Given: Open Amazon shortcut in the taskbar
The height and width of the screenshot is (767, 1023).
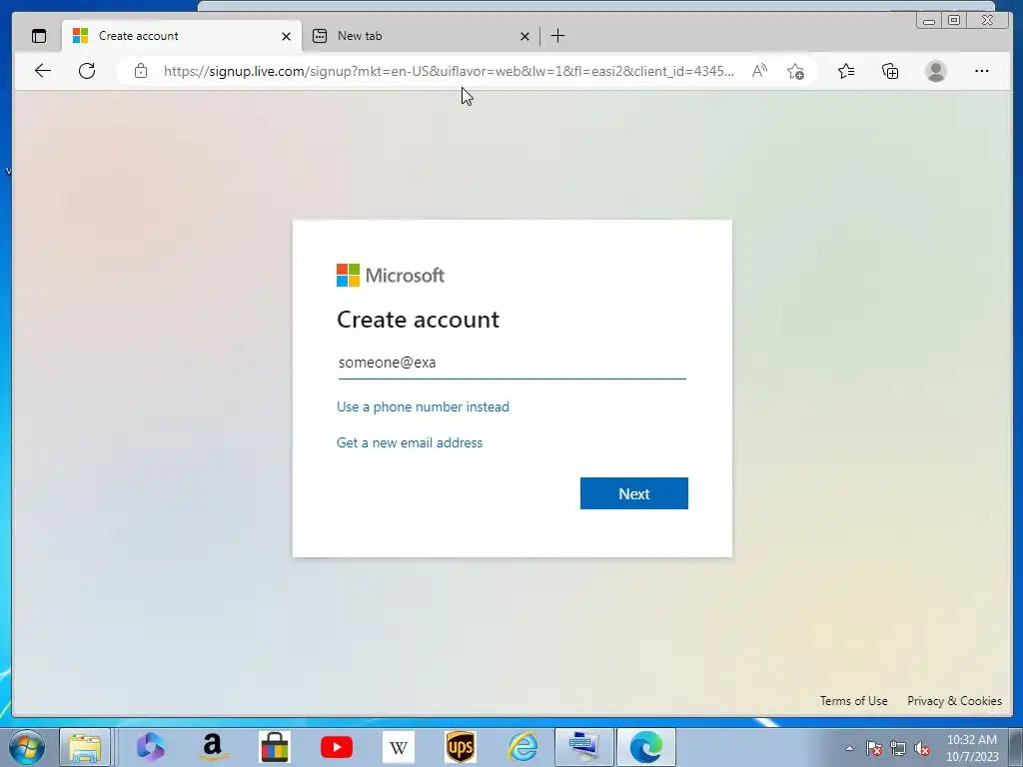Looking at the screenshot, I should pyautogui.click(x=213, y=747).
